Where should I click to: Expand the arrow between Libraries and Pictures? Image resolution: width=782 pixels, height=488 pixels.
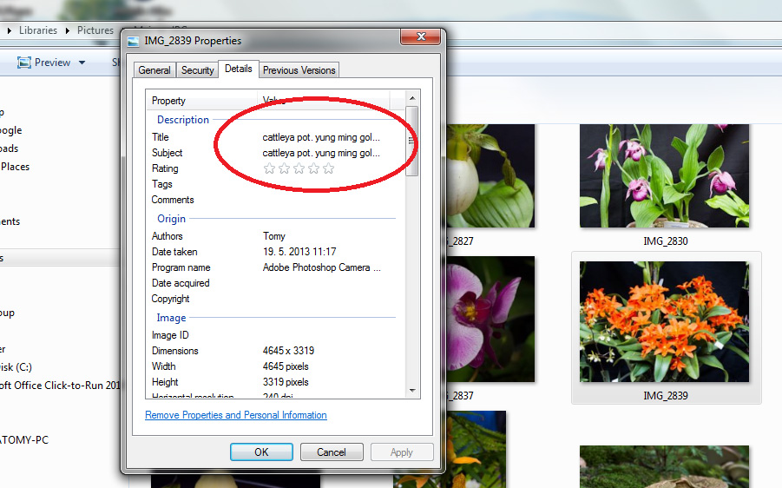67,30
